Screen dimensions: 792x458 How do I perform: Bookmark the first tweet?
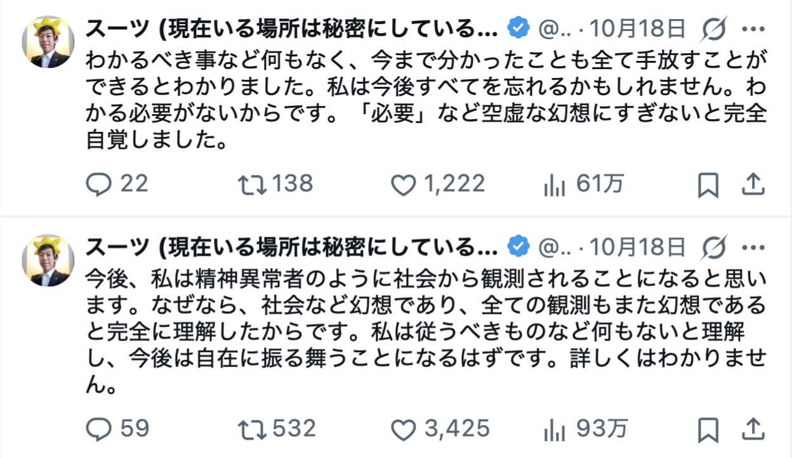coord(708,185)
